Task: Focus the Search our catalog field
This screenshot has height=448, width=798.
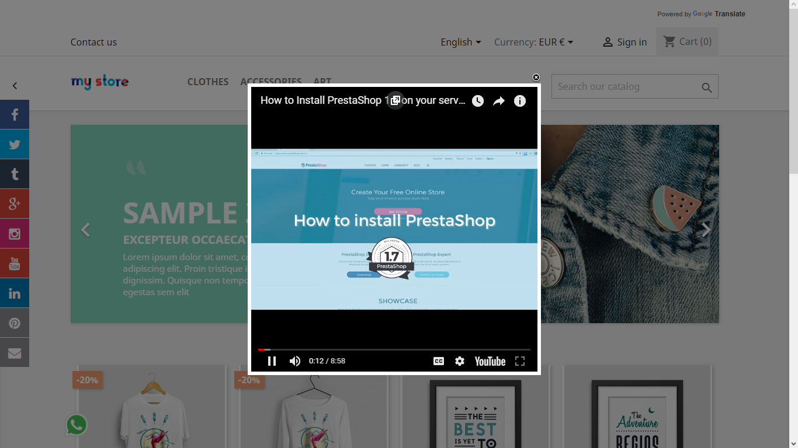Action: [x=635, y=86]
